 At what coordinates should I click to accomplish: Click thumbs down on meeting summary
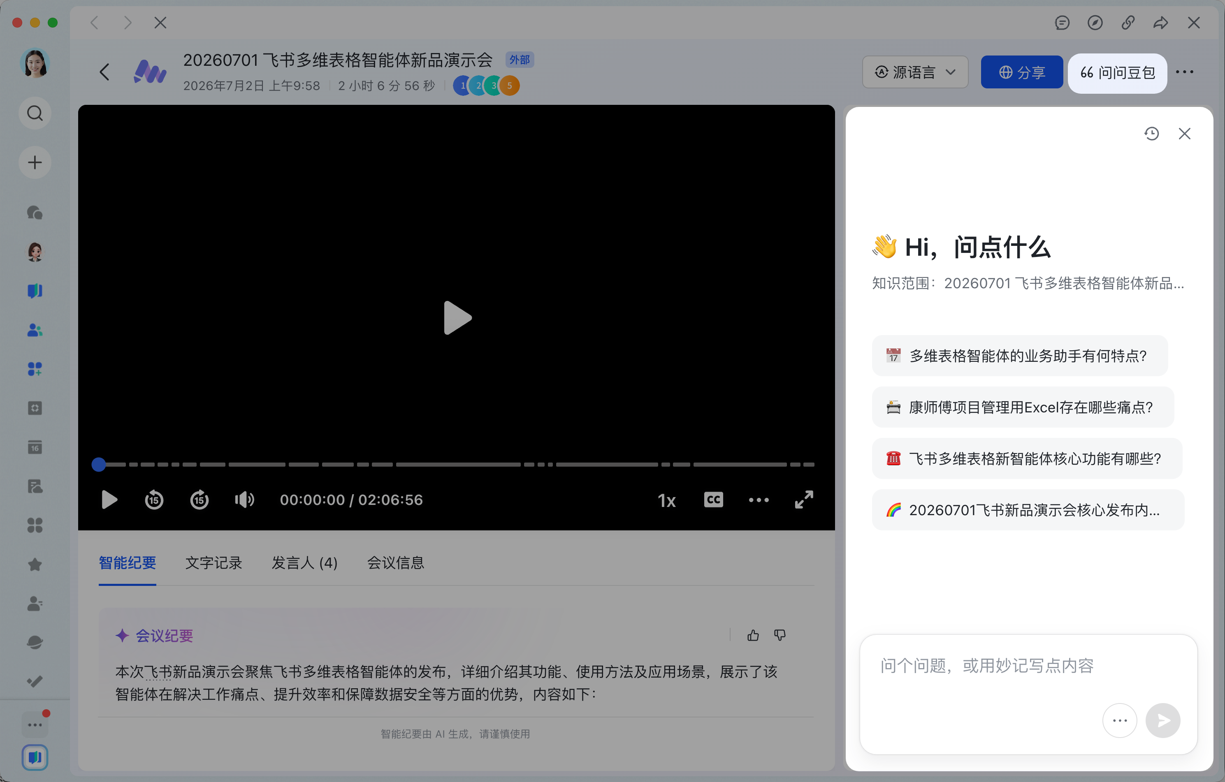780,635
